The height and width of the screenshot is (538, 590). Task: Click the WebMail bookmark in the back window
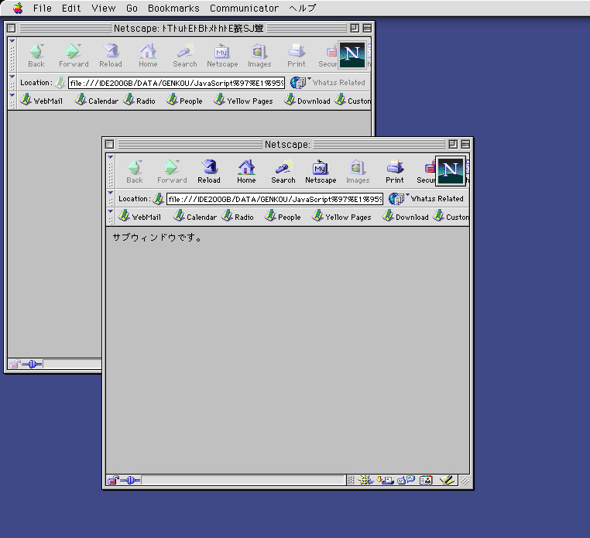pyautogui.click(x=42, y=101)
